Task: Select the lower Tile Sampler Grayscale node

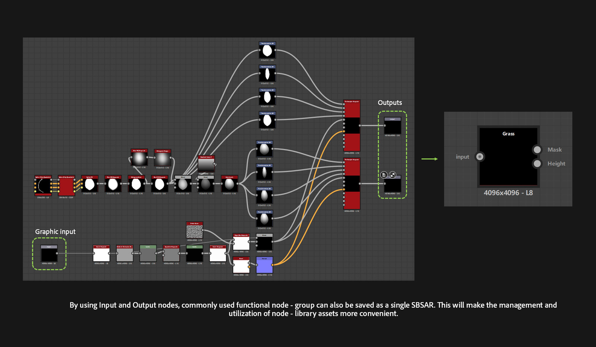Action: 352,184
